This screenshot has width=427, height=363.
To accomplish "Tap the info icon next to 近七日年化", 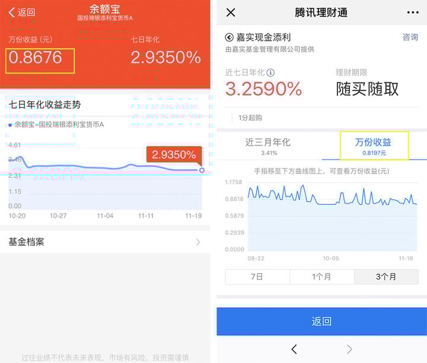I will (270, 72).
